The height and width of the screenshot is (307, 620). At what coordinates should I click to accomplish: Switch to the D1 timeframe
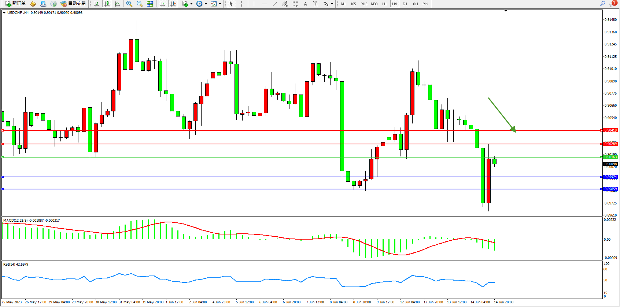(405, 4)
